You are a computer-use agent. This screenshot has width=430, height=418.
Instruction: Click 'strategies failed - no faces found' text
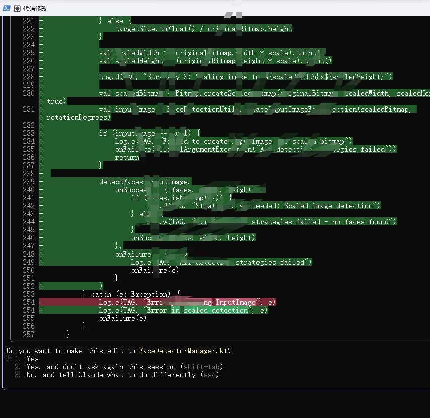(x=320, y=222)
